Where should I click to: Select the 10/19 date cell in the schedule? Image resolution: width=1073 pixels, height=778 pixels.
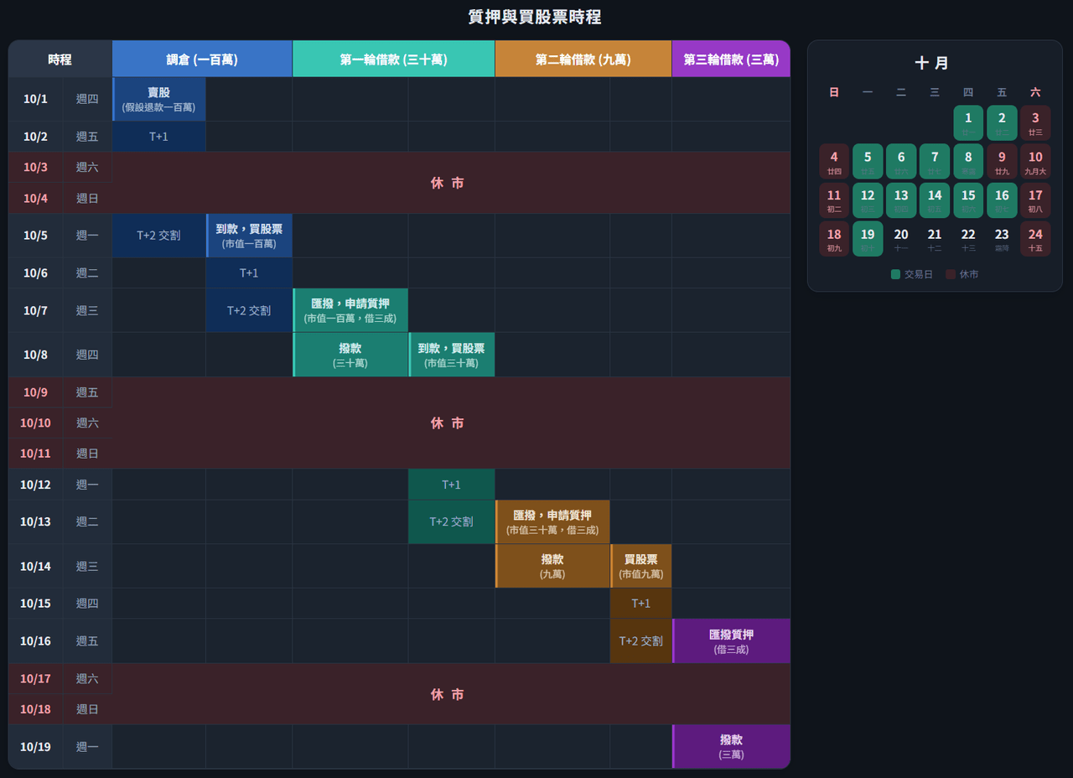[35, 746]
